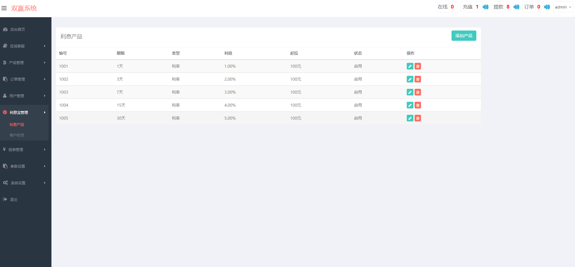This screenshot has width=575, height=267.
Task: Go to 后台首页 in the sidebar
Action: (18, 29)
